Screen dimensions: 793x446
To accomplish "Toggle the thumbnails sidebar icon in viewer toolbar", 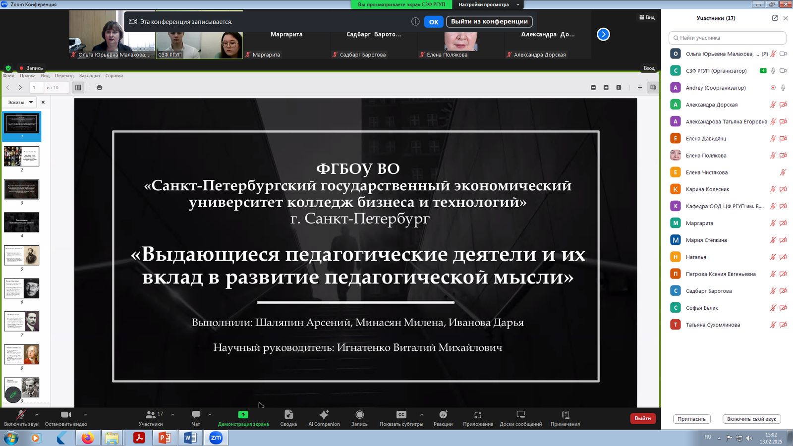I will 78,88.
